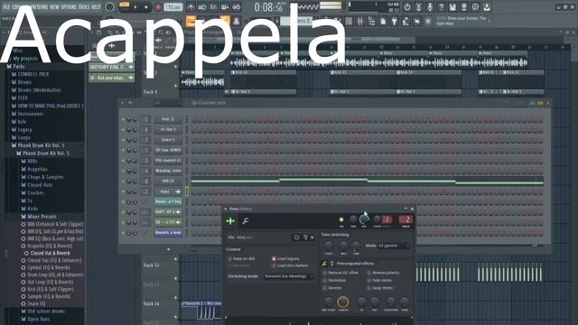
Task: Click the plus button below channel list
Action: coord(169,249)
